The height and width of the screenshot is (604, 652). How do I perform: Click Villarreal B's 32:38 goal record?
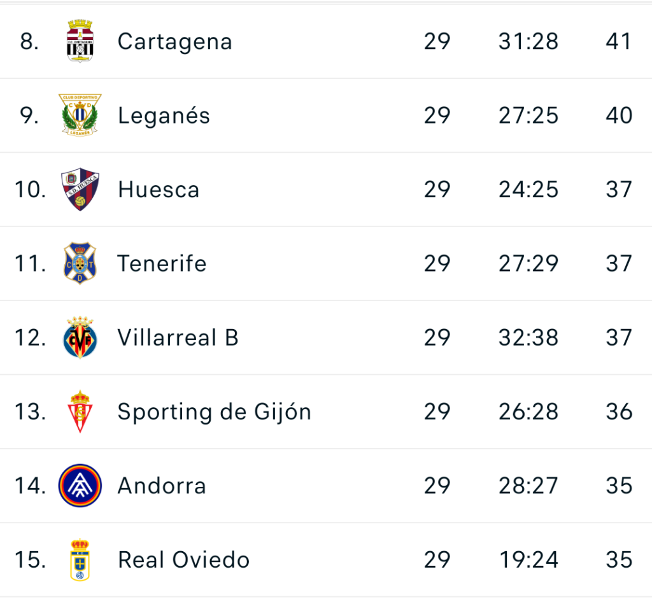tap(528, 337)
